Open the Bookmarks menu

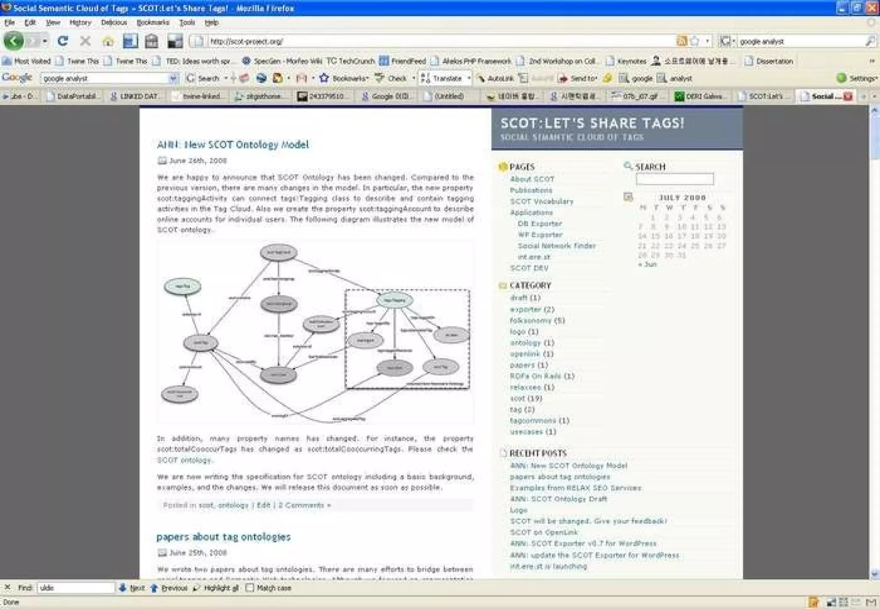[153, 22]
